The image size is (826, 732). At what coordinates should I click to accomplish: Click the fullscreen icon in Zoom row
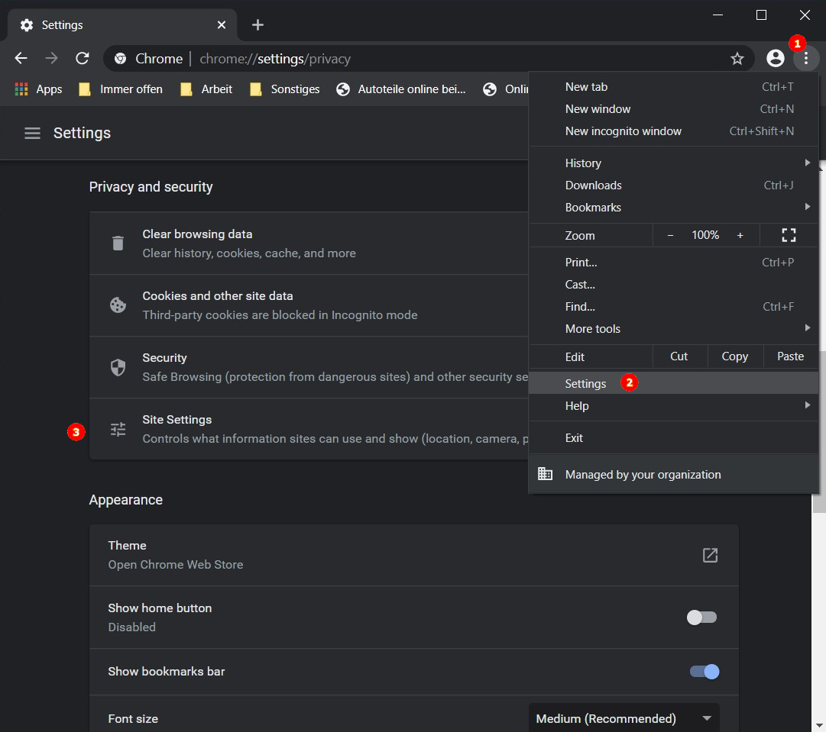(x=789, y=235)
